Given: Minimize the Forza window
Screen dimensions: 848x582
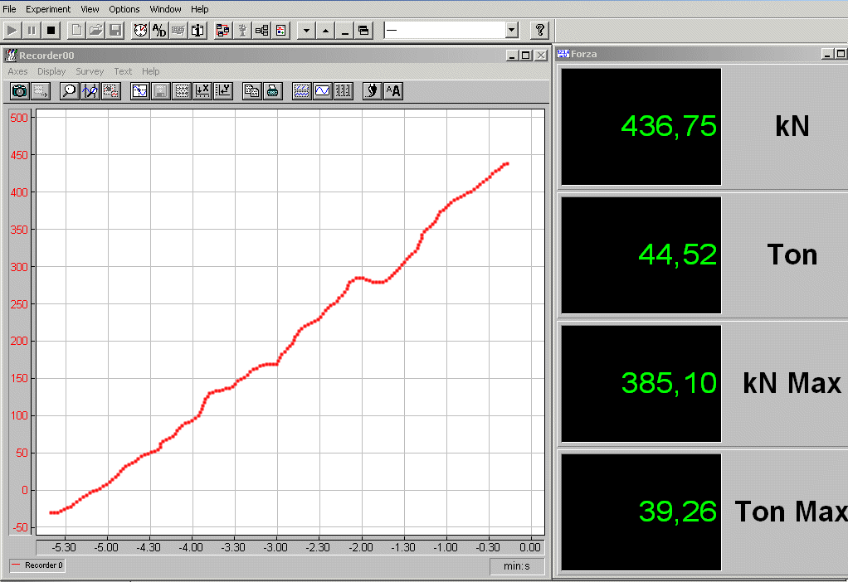Looking at the screenshot, I should pos(827,54).
